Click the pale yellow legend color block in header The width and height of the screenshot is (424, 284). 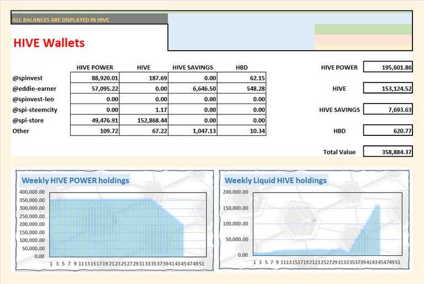363,47
